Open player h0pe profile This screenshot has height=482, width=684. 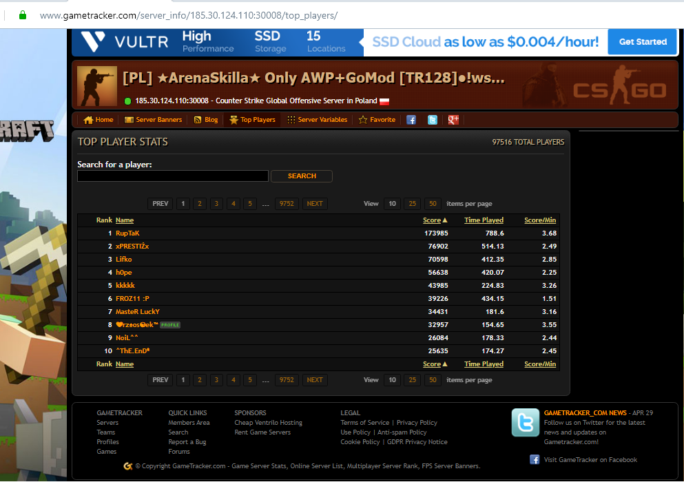click(123, 273)
